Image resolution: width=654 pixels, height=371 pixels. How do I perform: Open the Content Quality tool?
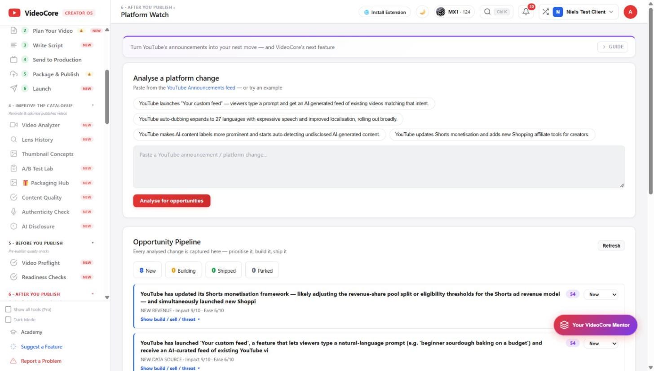point(41,197)
